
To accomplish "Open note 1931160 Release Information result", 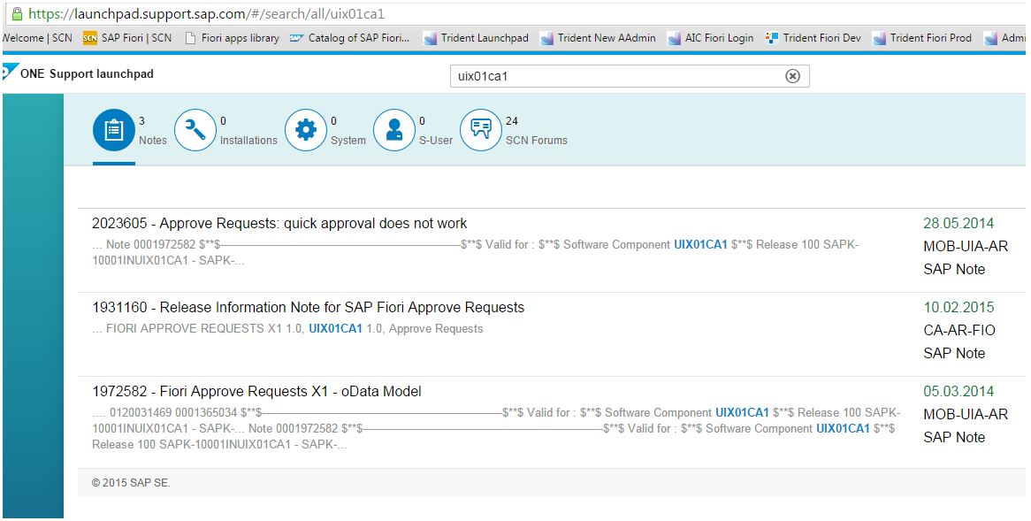I will pos(308,308).
